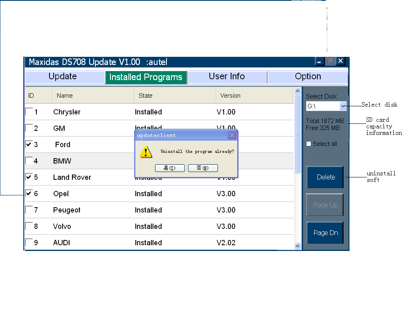Uncheck the Opel row checkbox
409x327 pixels.
point(29,193)
